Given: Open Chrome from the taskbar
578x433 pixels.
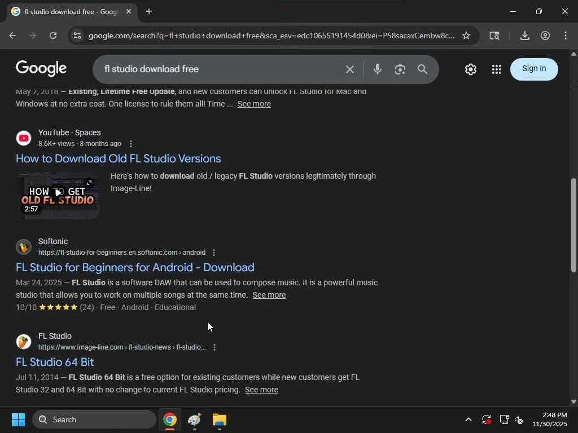Looking at the screenshot, I should pos(170,419).
